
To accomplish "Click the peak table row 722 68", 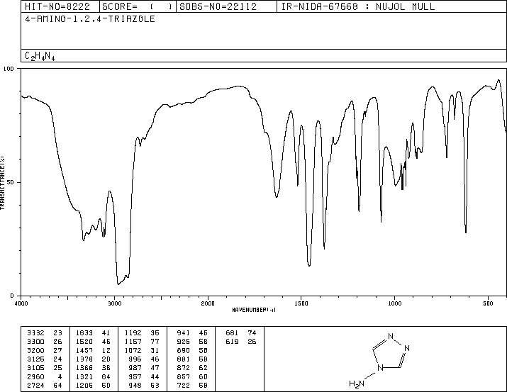I will pos(191,385).
